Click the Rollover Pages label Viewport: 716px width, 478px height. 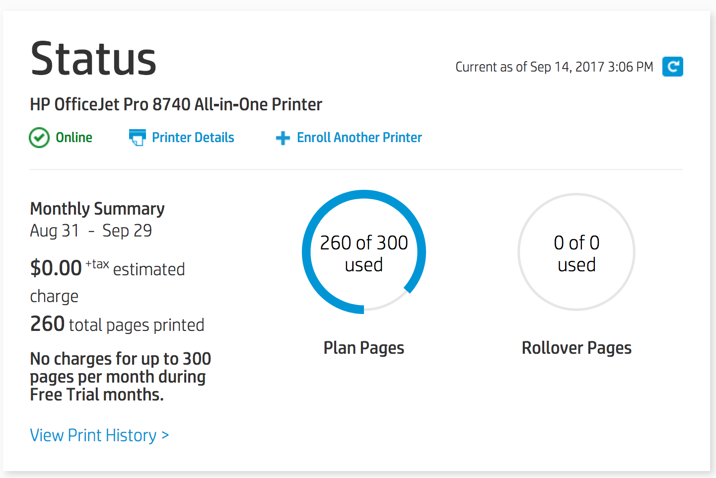coord(576,348)
